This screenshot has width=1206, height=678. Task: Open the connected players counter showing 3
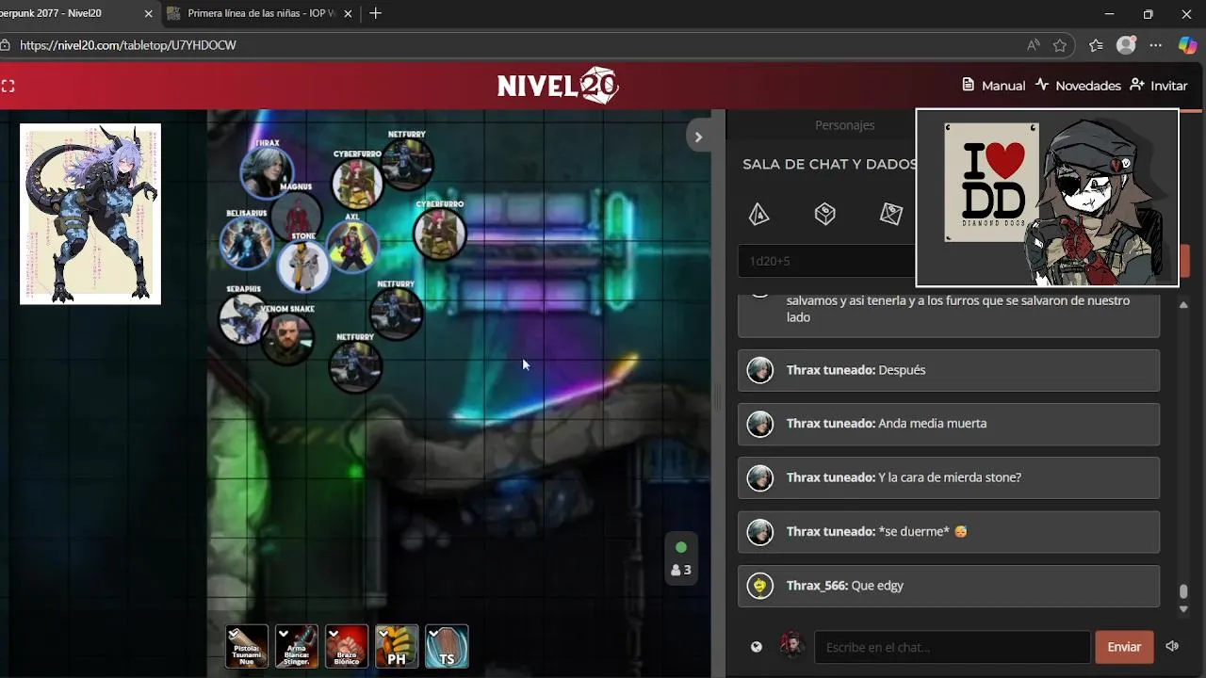pyautogui.click(x=681, y=570)
